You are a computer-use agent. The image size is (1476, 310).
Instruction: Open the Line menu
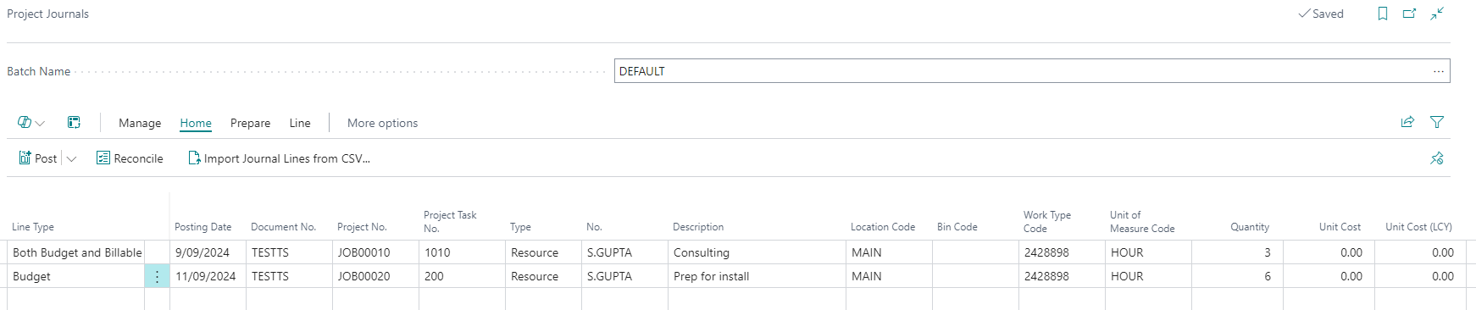(x=300, y=123)
